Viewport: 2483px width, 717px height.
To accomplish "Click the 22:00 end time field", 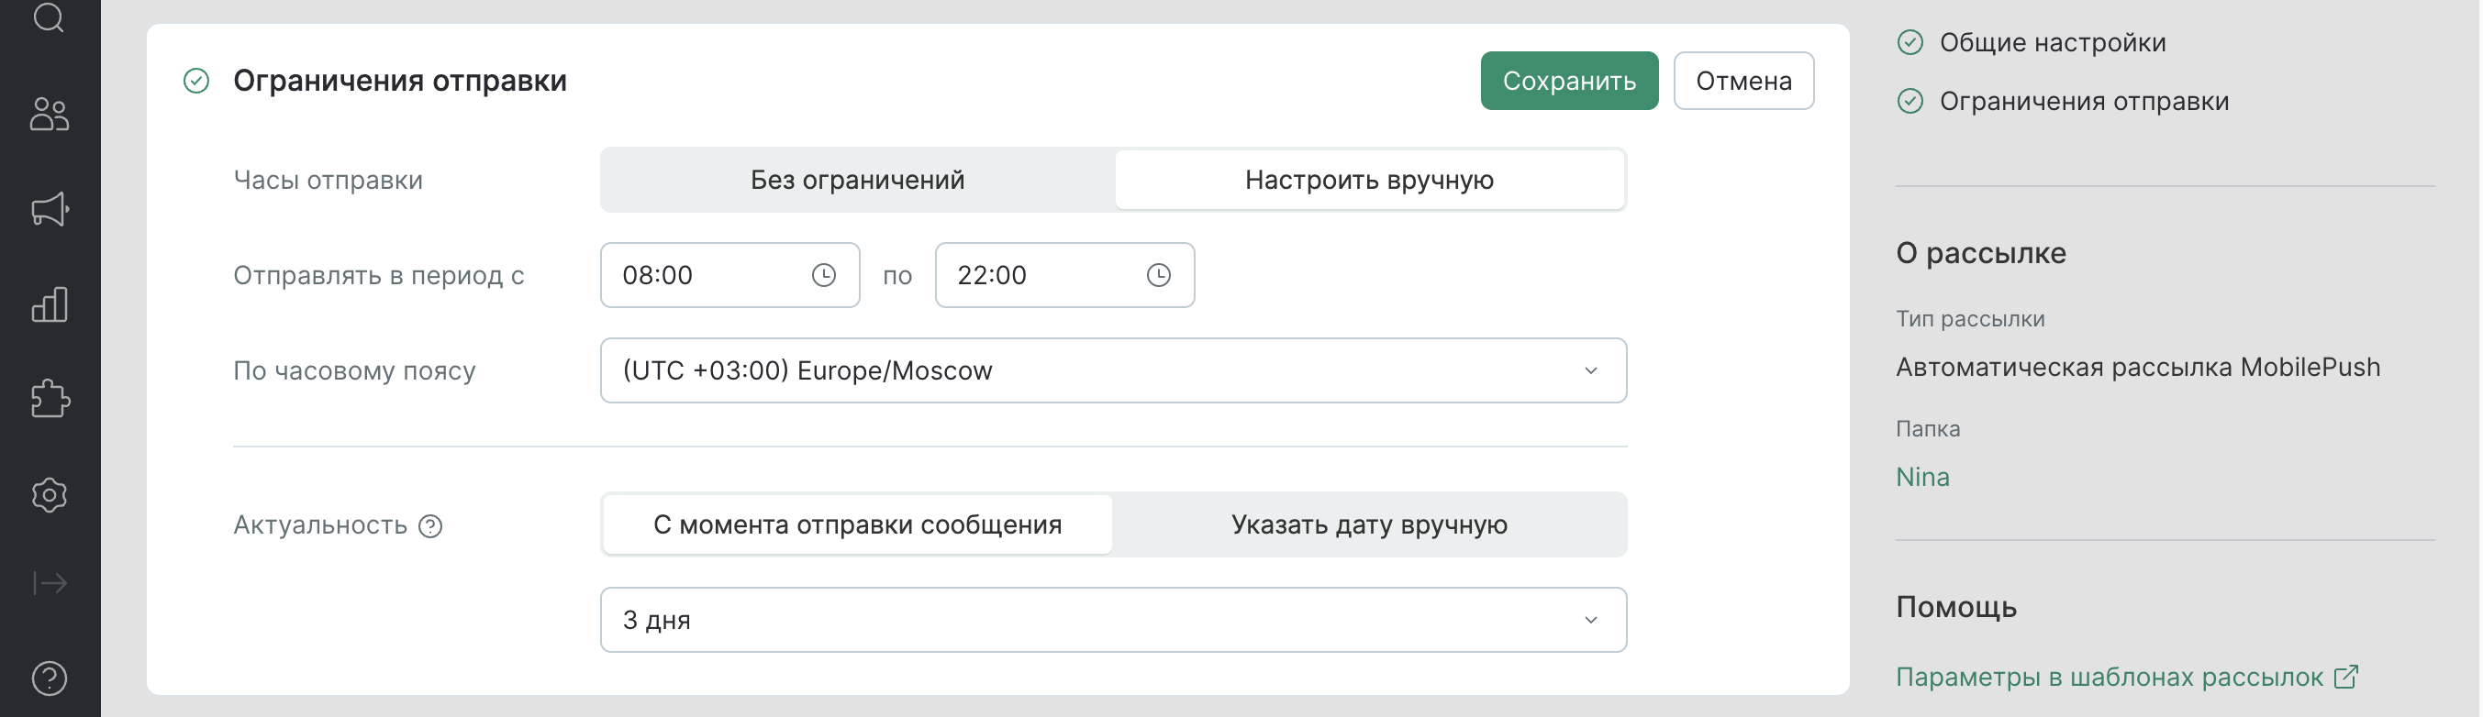I will pos(1064,276).
